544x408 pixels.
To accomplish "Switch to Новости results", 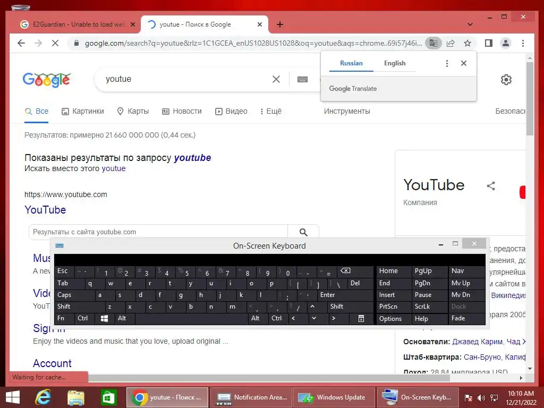I will 182,111.
